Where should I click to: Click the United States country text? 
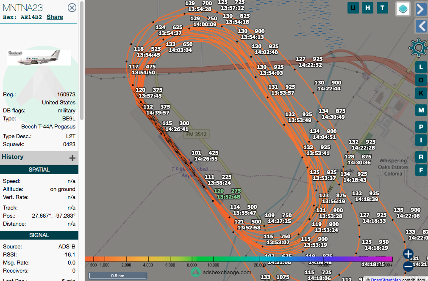click(58, 102)
